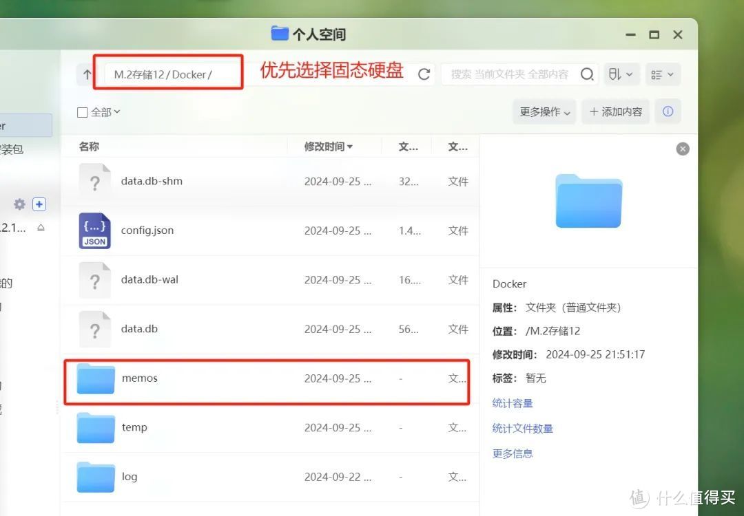
Task: Click the info circle icon next to 添加内容
Action: tap(668, 111)
